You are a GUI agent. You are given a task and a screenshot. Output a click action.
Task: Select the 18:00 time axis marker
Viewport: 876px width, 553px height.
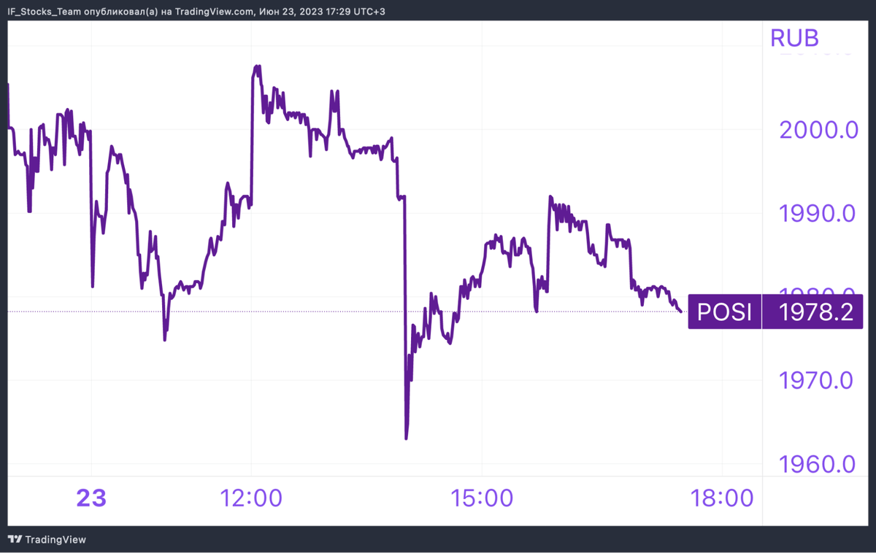coord(721,498)
